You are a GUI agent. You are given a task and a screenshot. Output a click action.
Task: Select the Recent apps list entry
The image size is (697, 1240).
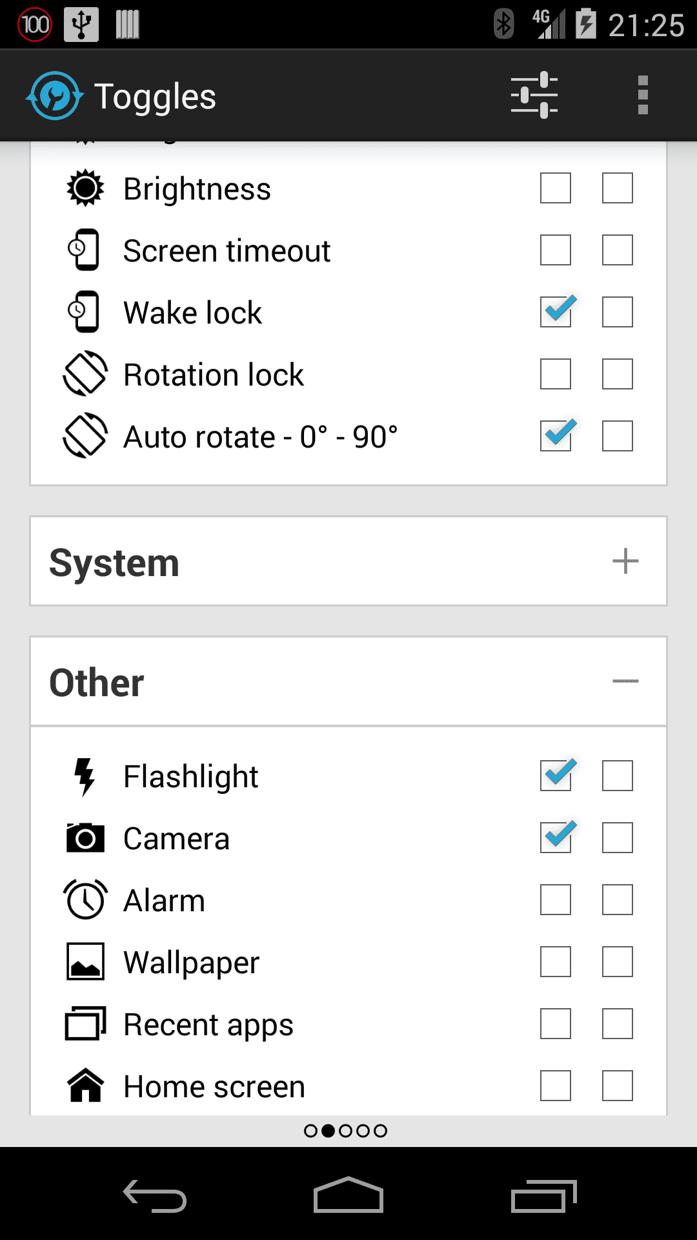208,1024
